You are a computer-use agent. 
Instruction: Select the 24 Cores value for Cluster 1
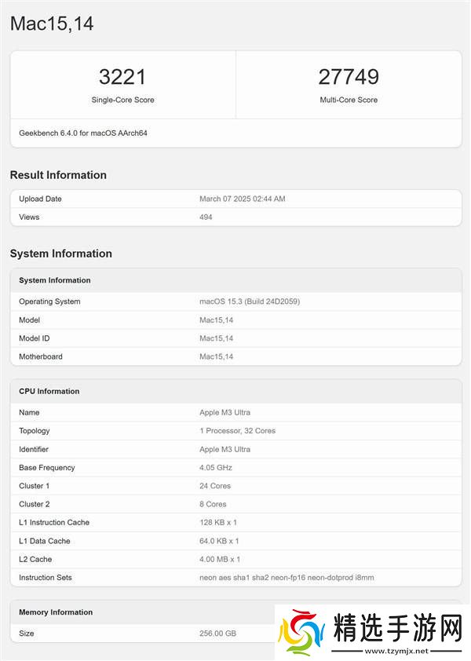214,486
